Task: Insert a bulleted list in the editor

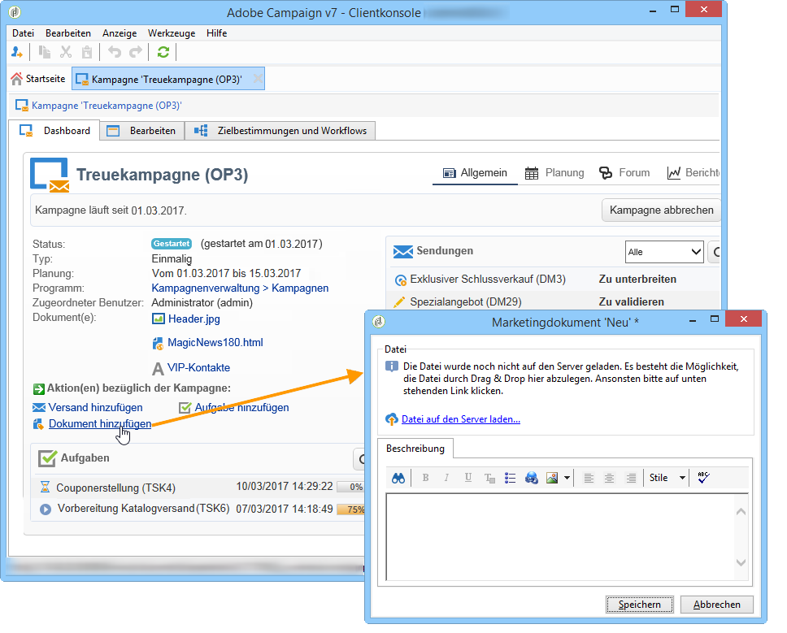Action: click(510, 478)
